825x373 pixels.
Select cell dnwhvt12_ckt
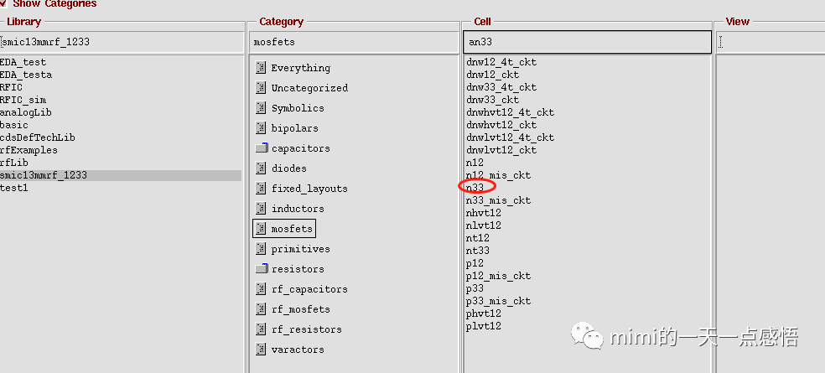coord(501,125)
